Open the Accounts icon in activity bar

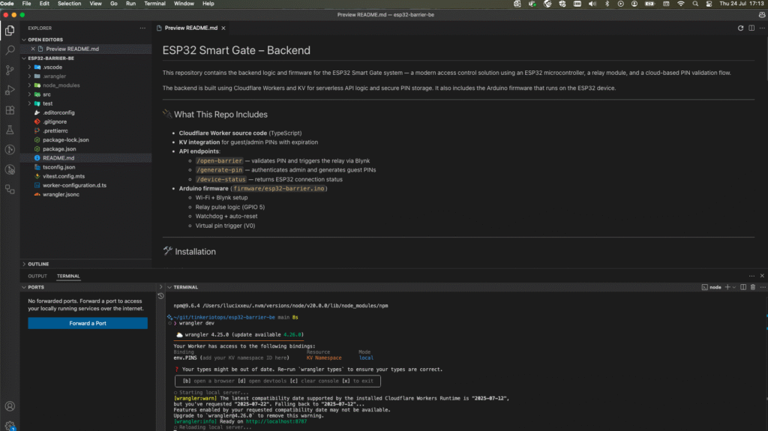click(x=10, y=406)
